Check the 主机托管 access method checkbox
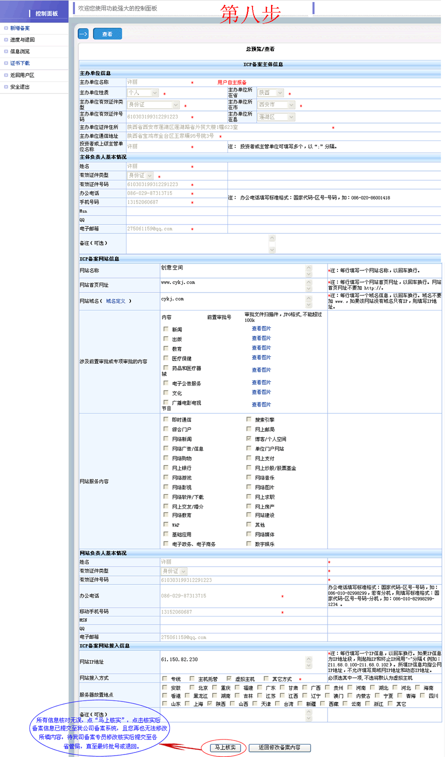445x757 pixels. 192,678
